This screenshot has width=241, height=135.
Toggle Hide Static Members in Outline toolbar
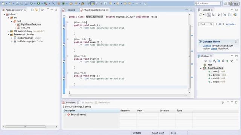pyautogui.click(x=223, y=61)
